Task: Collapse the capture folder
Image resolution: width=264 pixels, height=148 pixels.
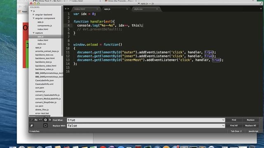Action: click(x=33, y=33)
